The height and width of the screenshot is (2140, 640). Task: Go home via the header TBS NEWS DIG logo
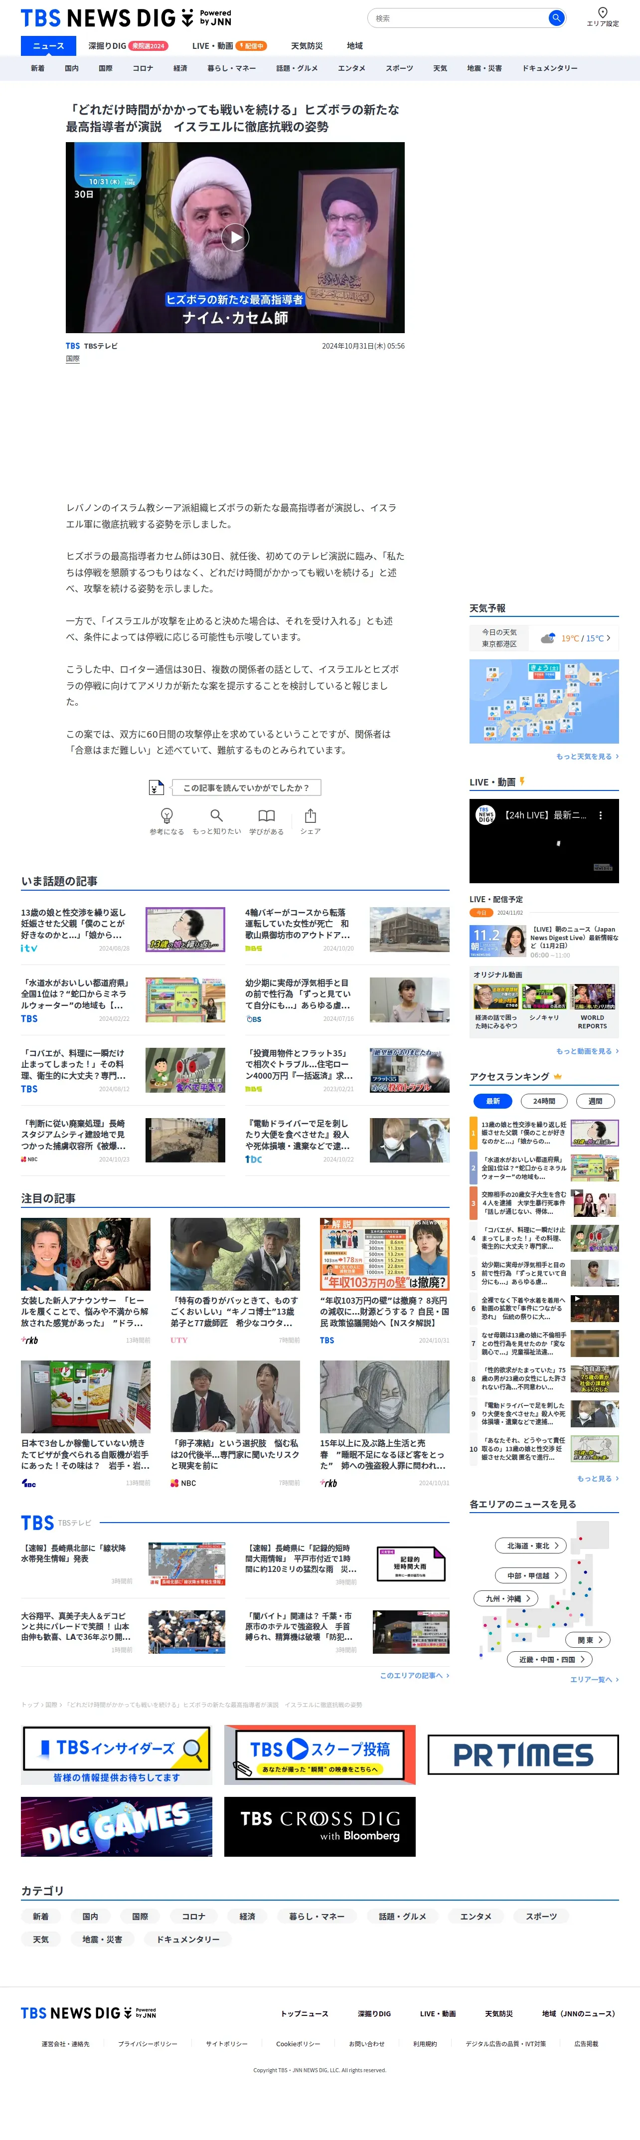coord(126,17)
